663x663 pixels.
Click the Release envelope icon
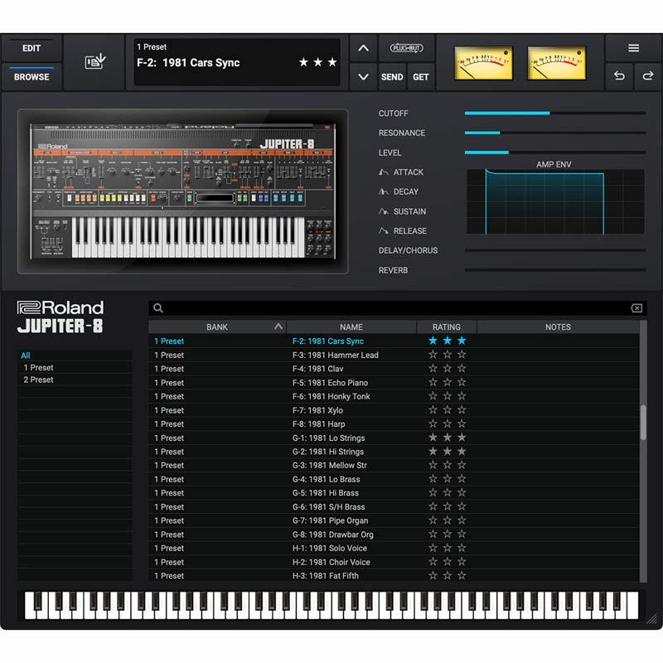(x=384, y=231)
